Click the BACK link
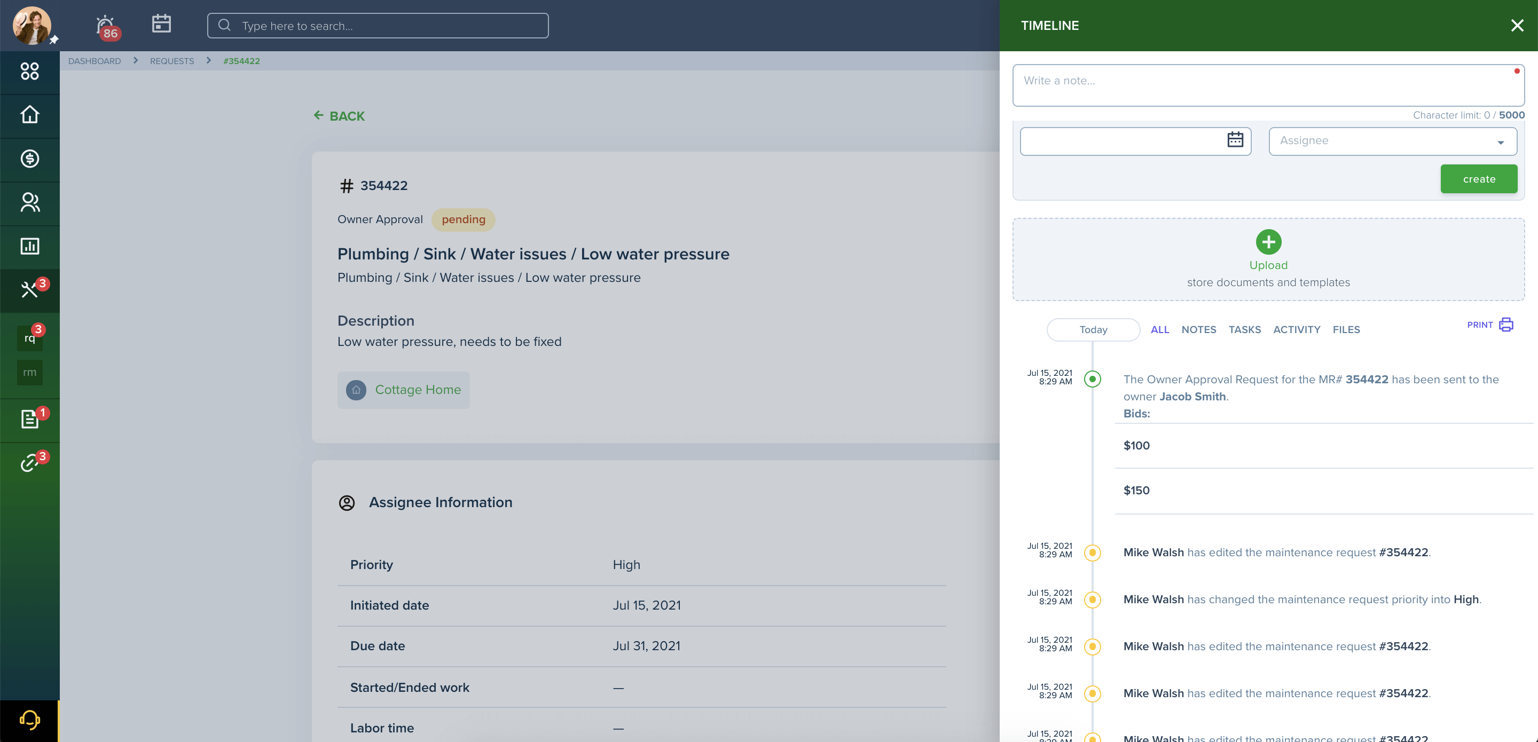Image resolution: width=1538 pixels, height=742 pixels. pyautogui.click(x=347, y=116)
